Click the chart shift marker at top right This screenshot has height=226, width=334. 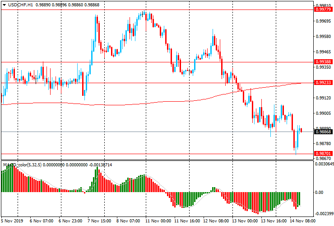(x=312, y=9)
